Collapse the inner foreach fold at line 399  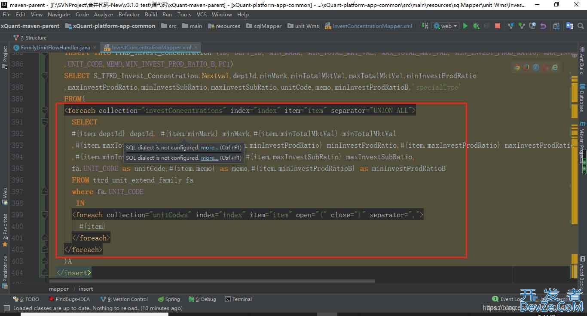point(44,215)
